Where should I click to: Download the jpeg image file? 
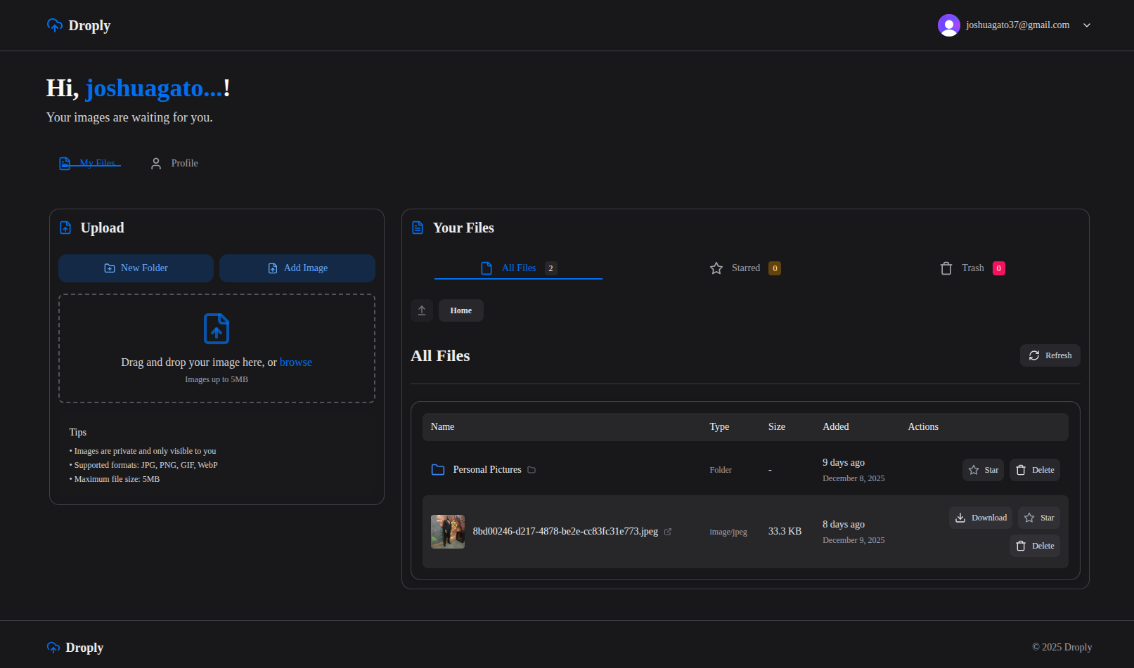[980, 518]
